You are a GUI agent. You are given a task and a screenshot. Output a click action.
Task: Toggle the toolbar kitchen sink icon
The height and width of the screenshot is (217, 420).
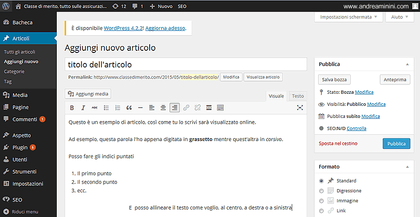(220, 107)
